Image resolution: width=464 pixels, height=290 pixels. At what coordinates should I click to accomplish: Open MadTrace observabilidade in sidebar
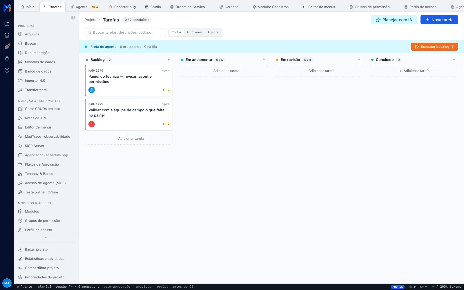[x=46, y=137]
